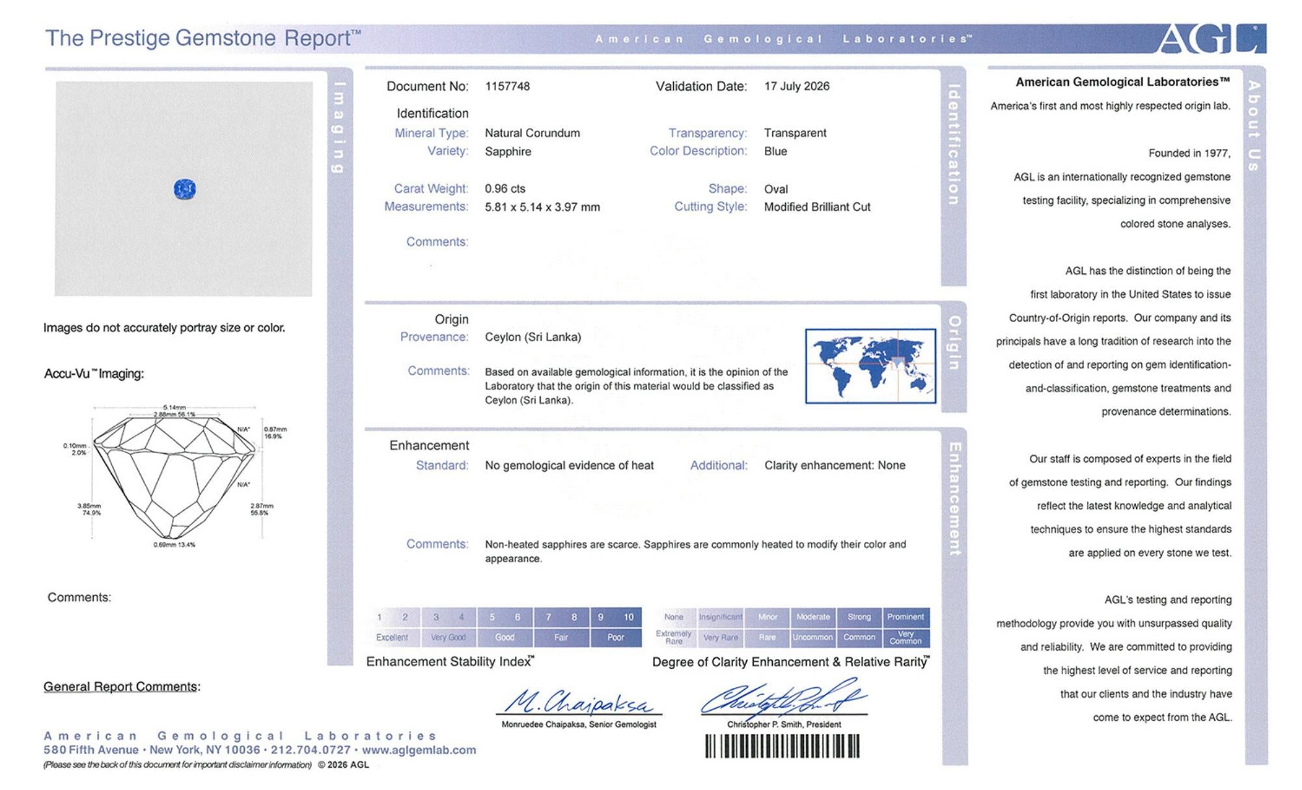Select document number 1157748
Screen dimensions: 1302x790
tap(507, 87)
